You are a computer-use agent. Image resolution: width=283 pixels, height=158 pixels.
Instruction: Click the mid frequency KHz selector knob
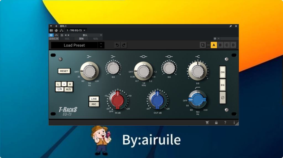coord(143,71)
